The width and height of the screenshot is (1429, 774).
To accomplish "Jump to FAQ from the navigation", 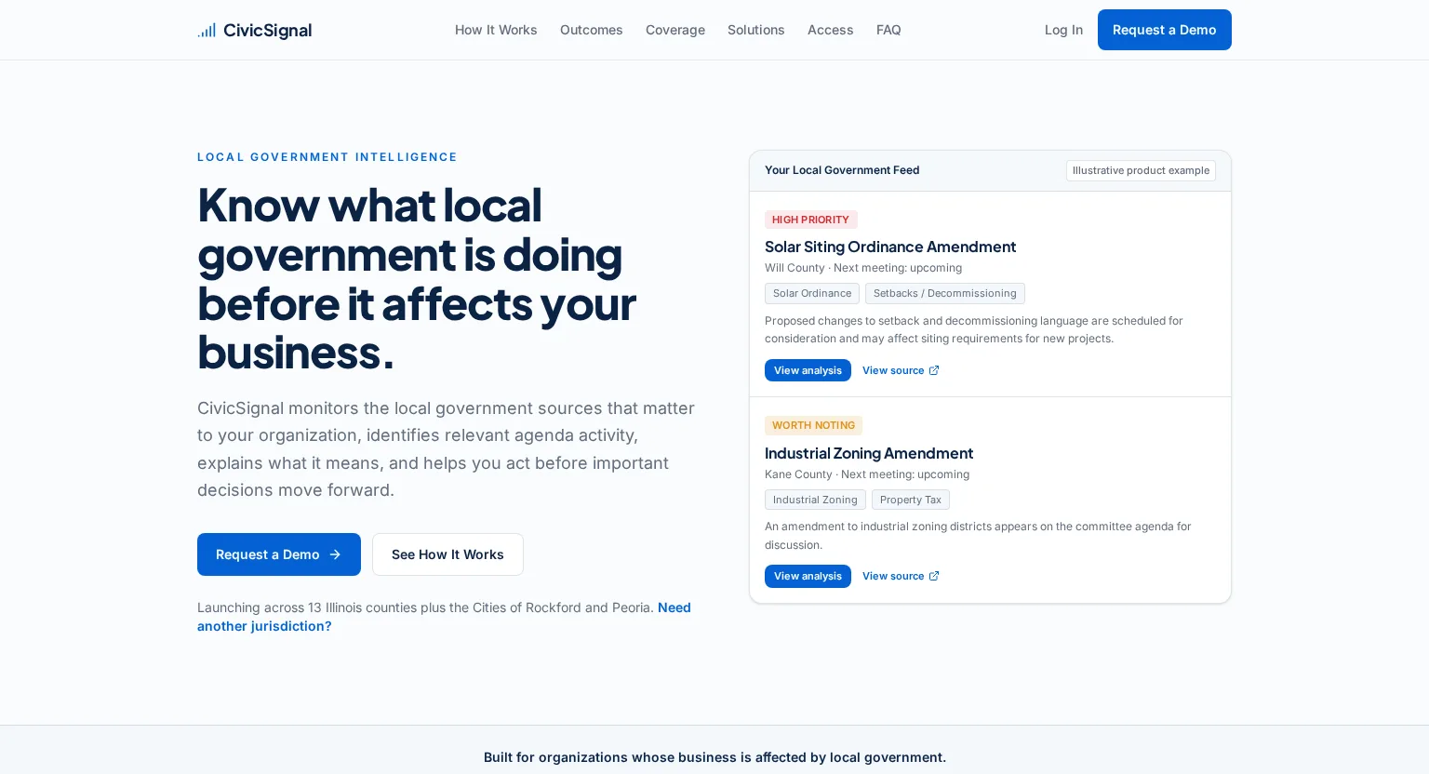I will [888, 30].
